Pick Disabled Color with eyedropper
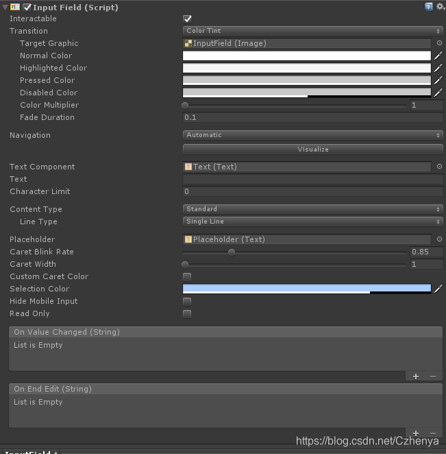 (x=438, y=93)
